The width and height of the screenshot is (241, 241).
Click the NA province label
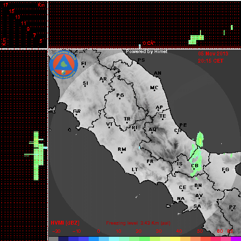pos(181,199)
